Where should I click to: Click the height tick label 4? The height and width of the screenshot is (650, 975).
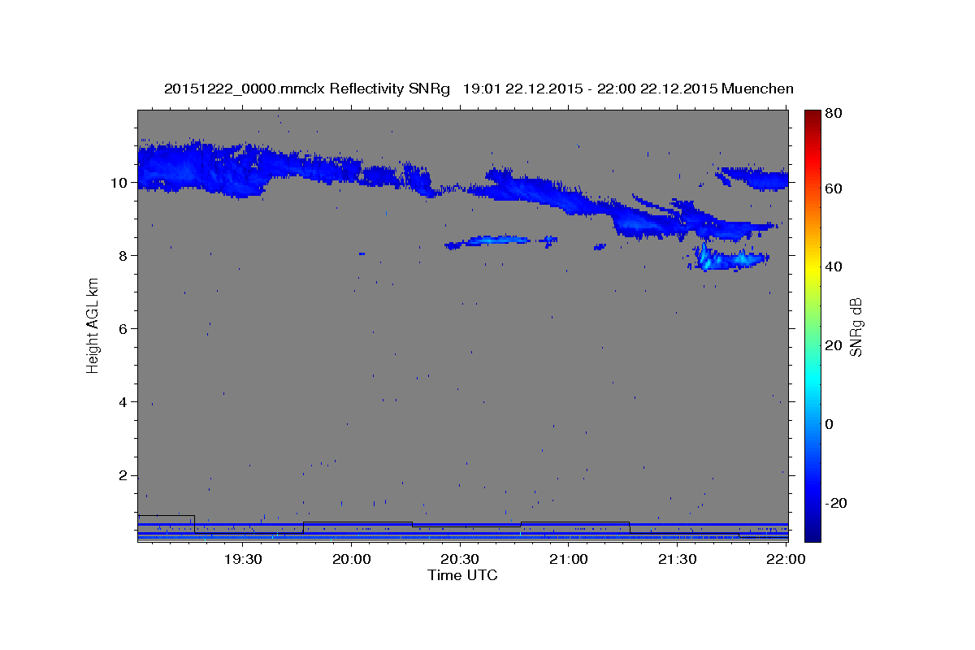123,401
